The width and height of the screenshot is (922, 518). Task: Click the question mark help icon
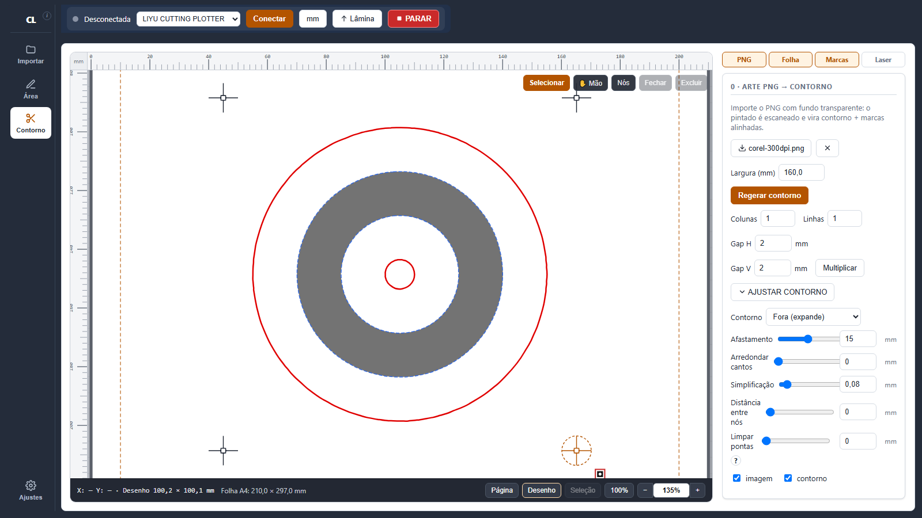coord(736,460)
